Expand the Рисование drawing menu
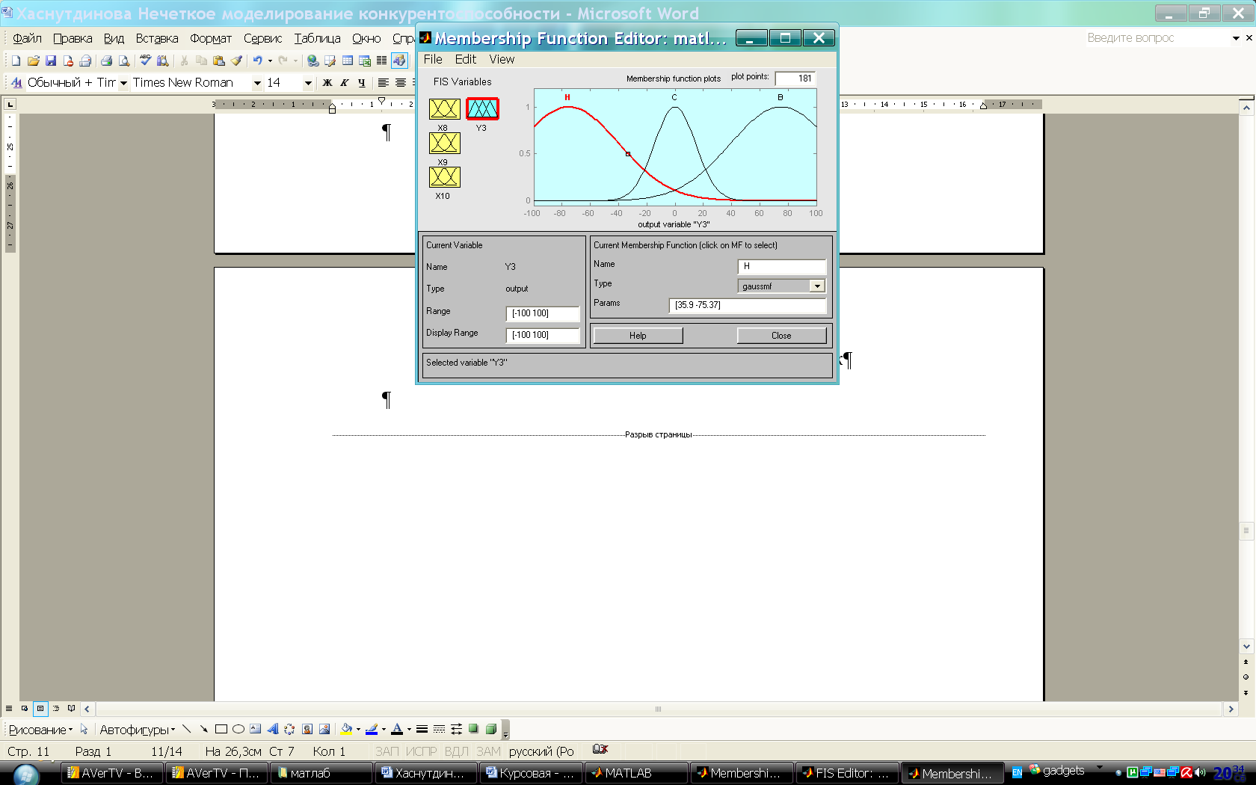Viewport: 1256px width, 785px height. (40, 730)
